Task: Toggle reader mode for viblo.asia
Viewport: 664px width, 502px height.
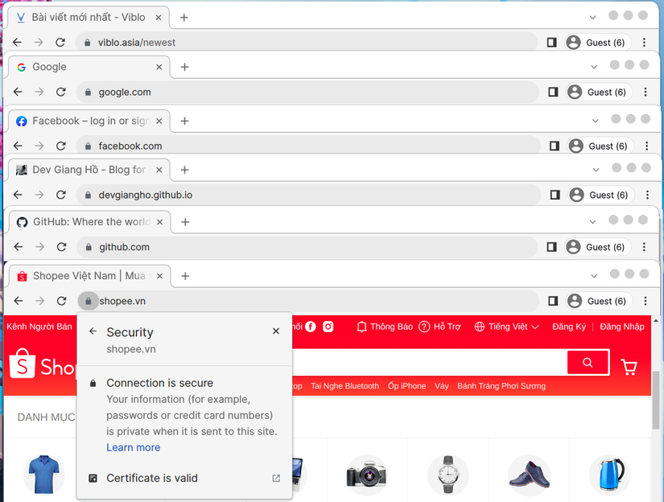Action: click(x=553, y=42)
